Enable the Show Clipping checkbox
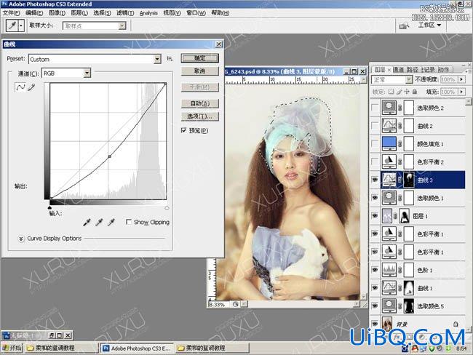 click(x=129, y=222)
